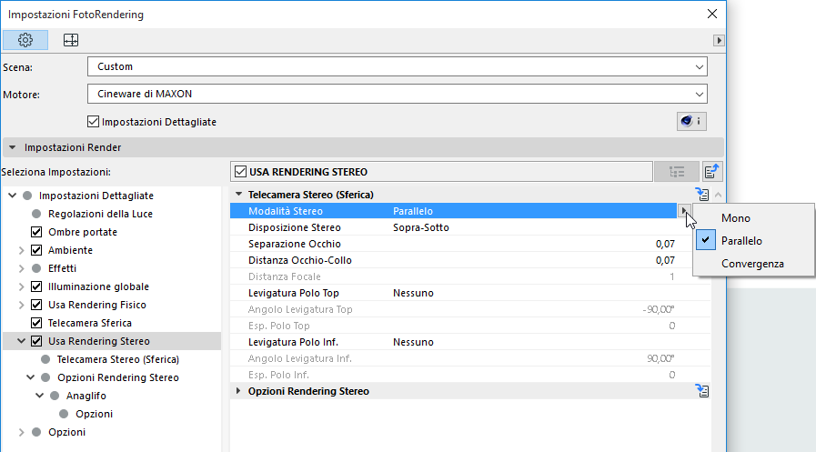Edit the Separazione Occhio value 0,07

pyautogui.click(x=665, y=244)
